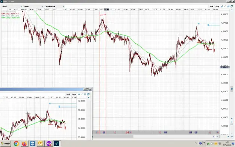Click the EU flag event icon on timeline
The image size is (235, 147).
point(165,132)
